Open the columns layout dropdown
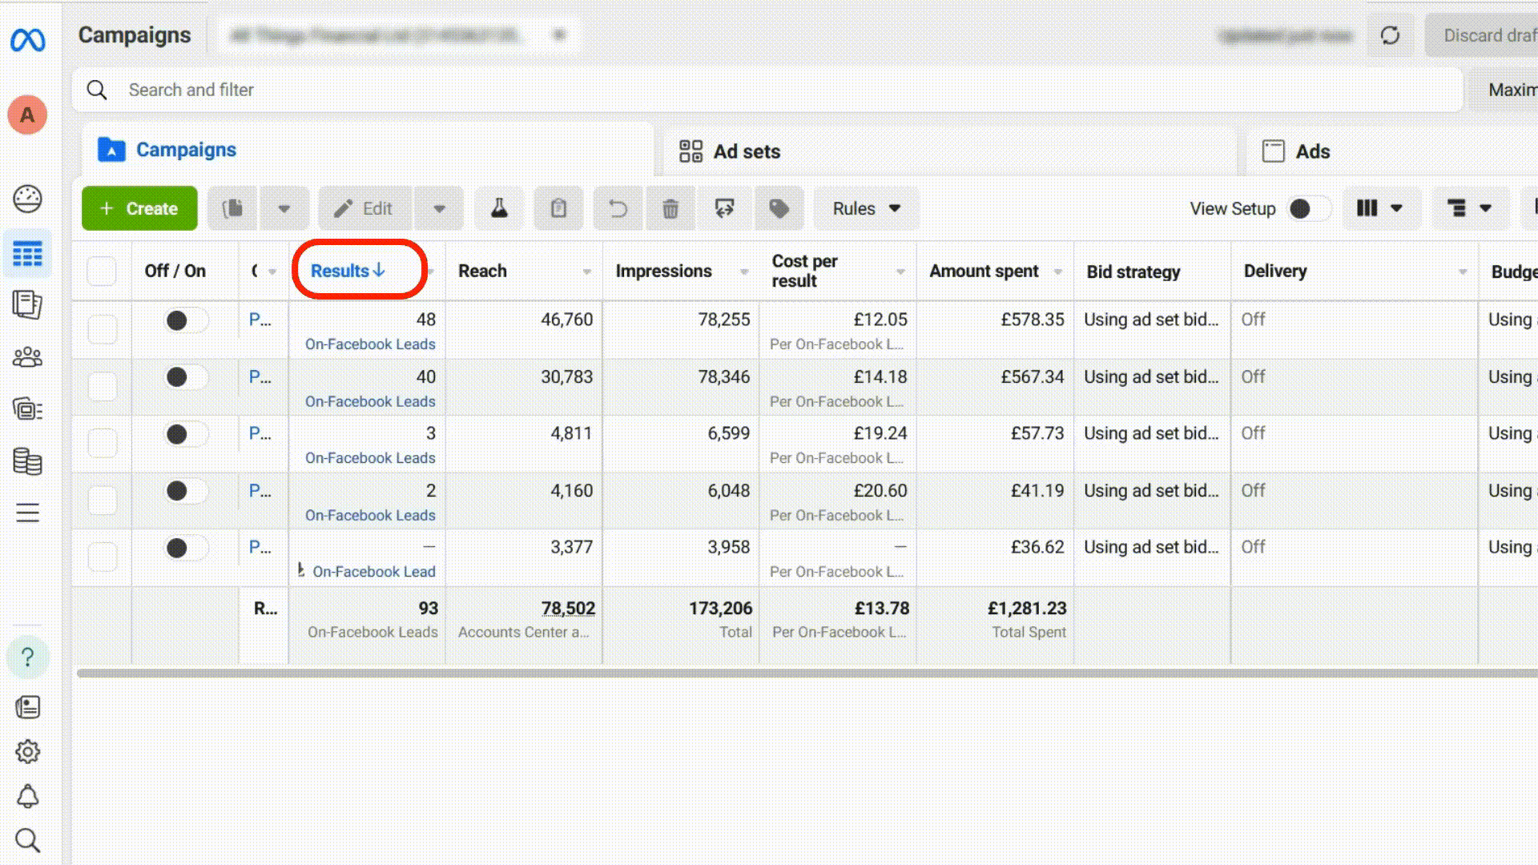1538x865 pixels. [1379, 209]
